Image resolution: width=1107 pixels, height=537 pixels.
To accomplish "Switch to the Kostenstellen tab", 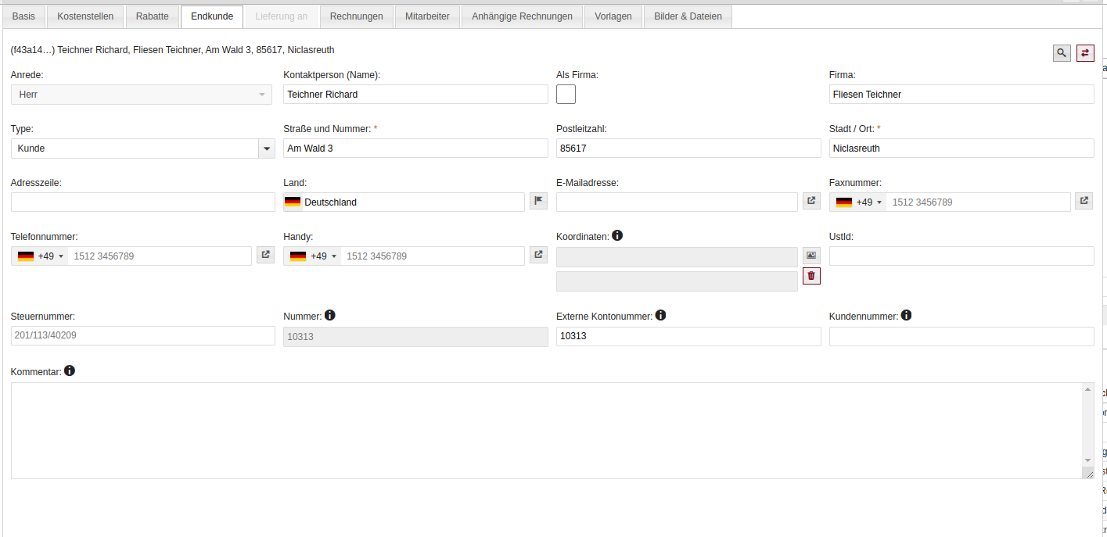I will (x=85, y=16).
